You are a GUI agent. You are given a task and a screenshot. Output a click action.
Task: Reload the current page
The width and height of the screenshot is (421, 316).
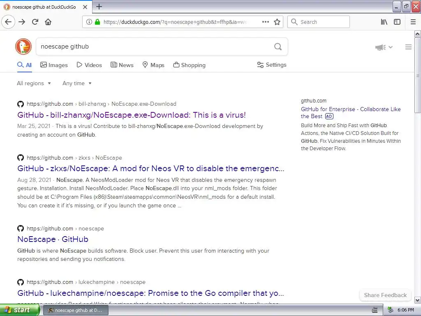click(x=35, y=22)
